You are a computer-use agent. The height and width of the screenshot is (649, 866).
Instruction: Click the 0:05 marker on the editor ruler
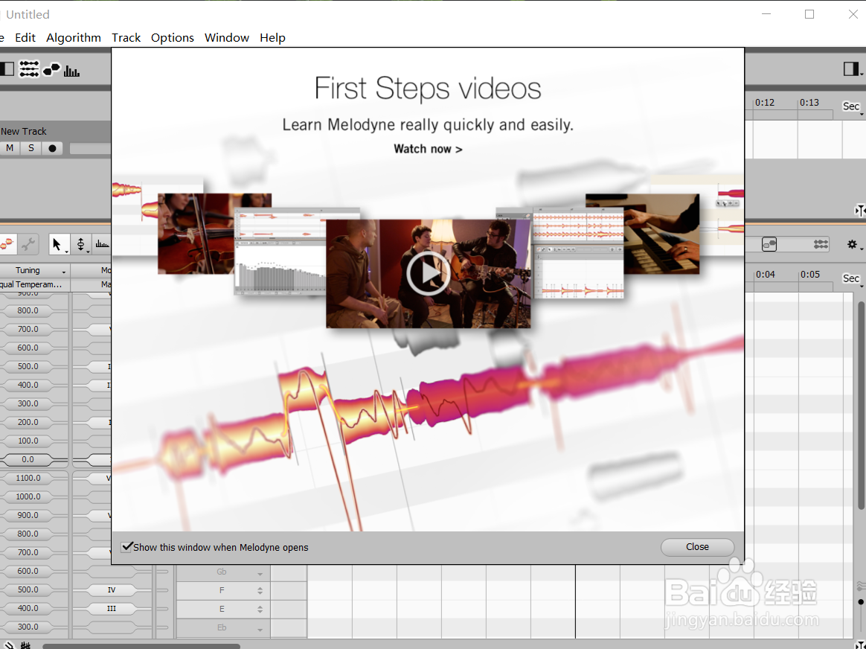[x=809, y=275]
